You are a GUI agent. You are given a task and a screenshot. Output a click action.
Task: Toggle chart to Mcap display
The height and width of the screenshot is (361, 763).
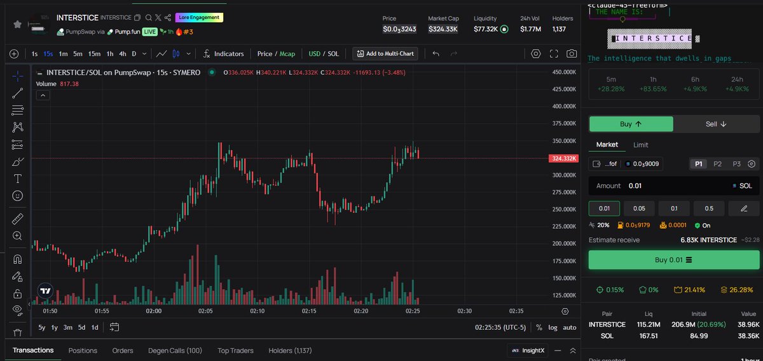pos(287,54)
